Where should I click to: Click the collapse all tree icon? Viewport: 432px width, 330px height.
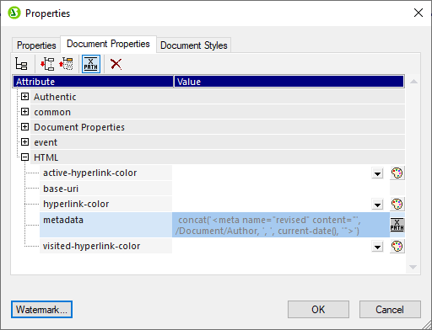[66, 64]
